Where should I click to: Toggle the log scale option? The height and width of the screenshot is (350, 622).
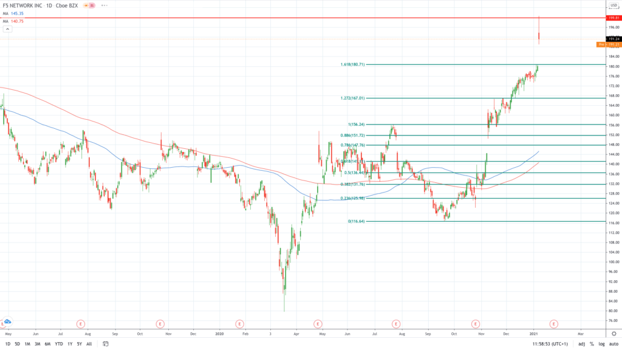(x=600, y=344)
